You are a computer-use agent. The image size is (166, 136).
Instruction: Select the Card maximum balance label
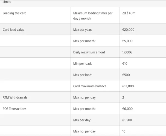click(90, 86)
